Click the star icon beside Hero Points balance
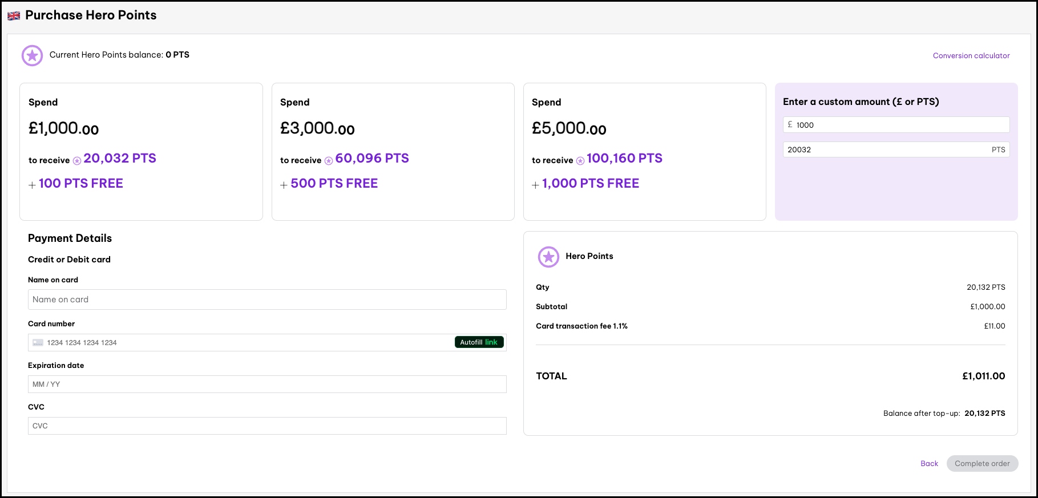1038x498 pixels. [33, 55]
